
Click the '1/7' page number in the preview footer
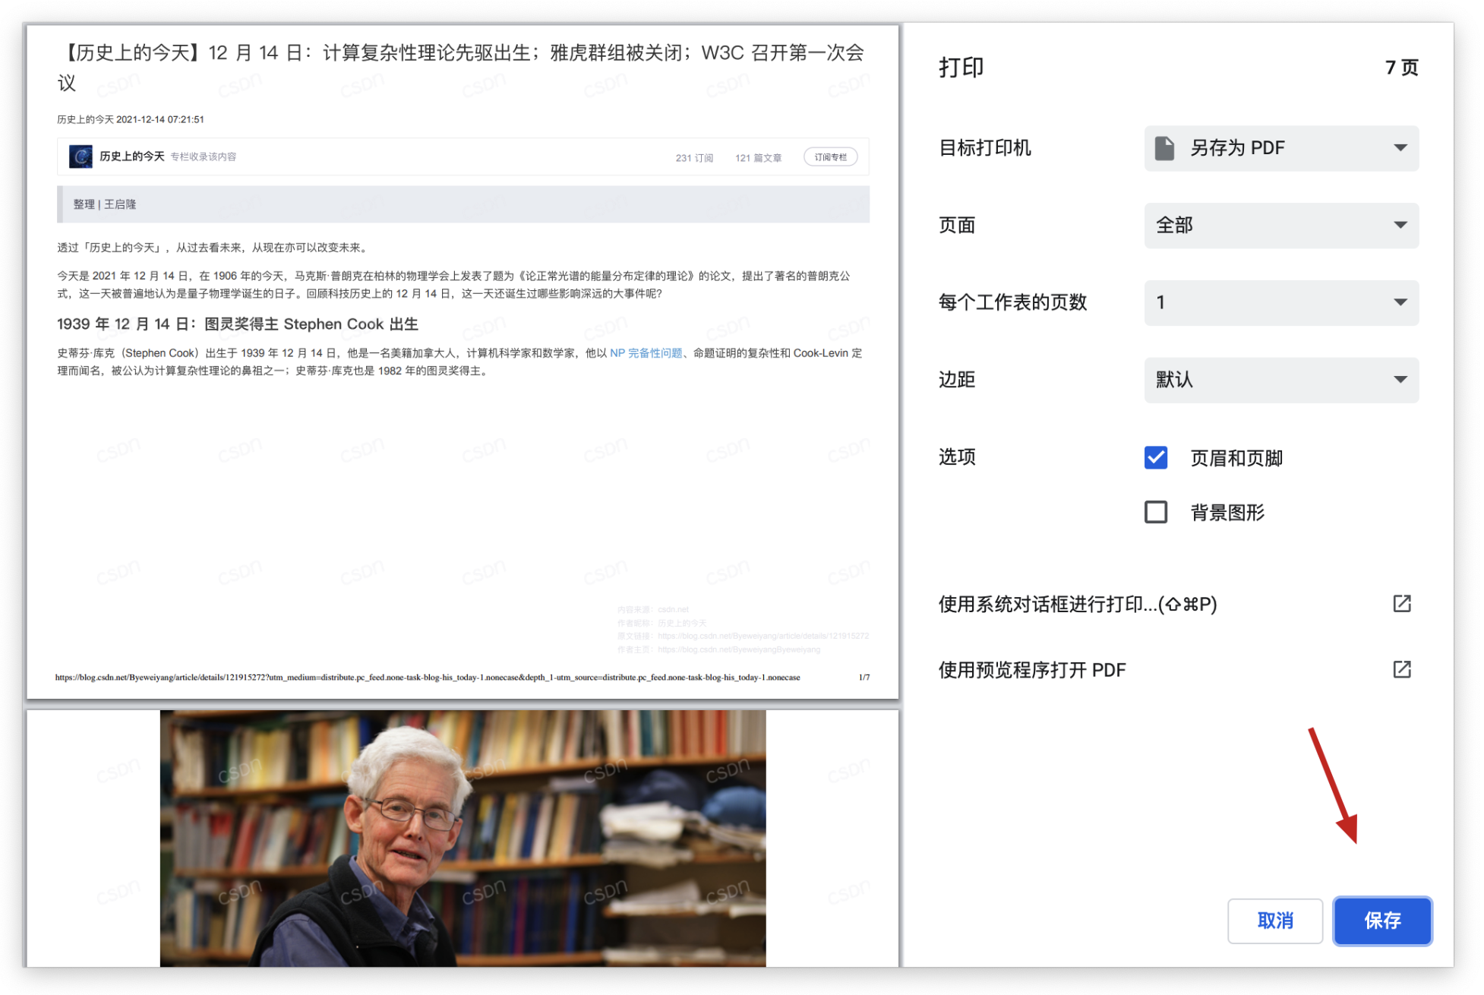[x=864, y=677]
